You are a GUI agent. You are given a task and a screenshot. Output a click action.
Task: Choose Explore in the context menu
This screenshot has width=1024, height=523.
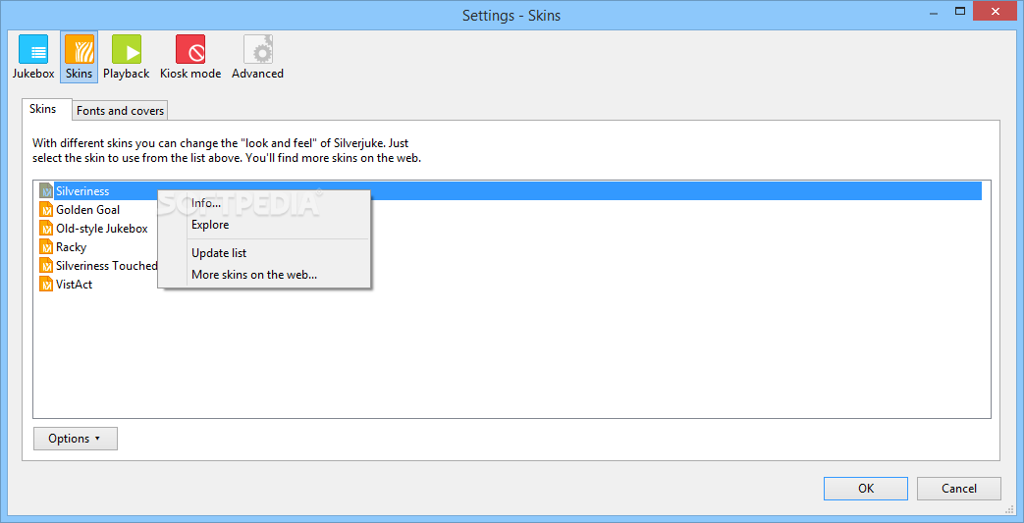(x=210, y=225)
